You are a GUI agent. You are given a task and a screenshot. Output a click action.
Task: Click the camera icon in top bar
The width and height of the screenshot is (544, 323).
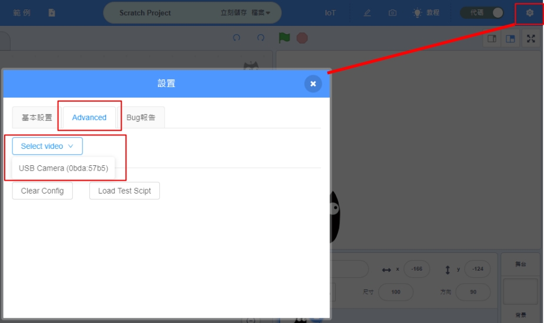coord(392,12)
